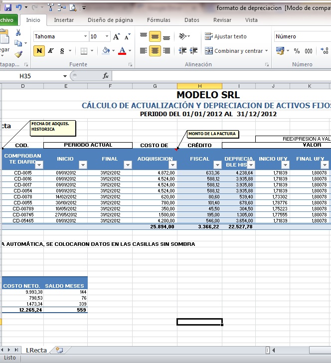Align text right
Screen dimensions: 331x363
pos(166,51)
